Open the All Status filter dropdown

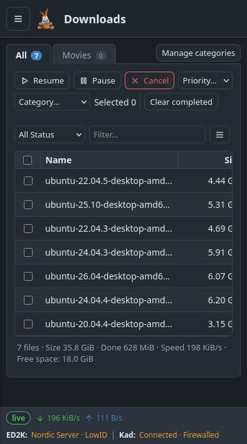point(50,134)
